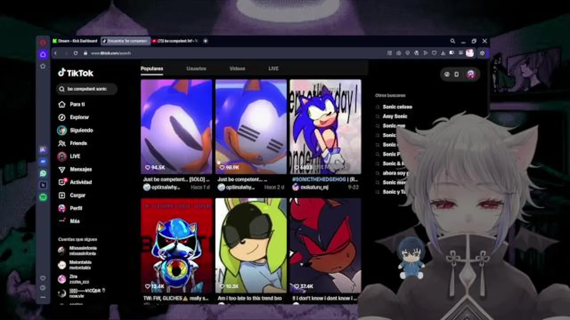
Task: Switch to the Usuarios tab
Action: (196, 68)
